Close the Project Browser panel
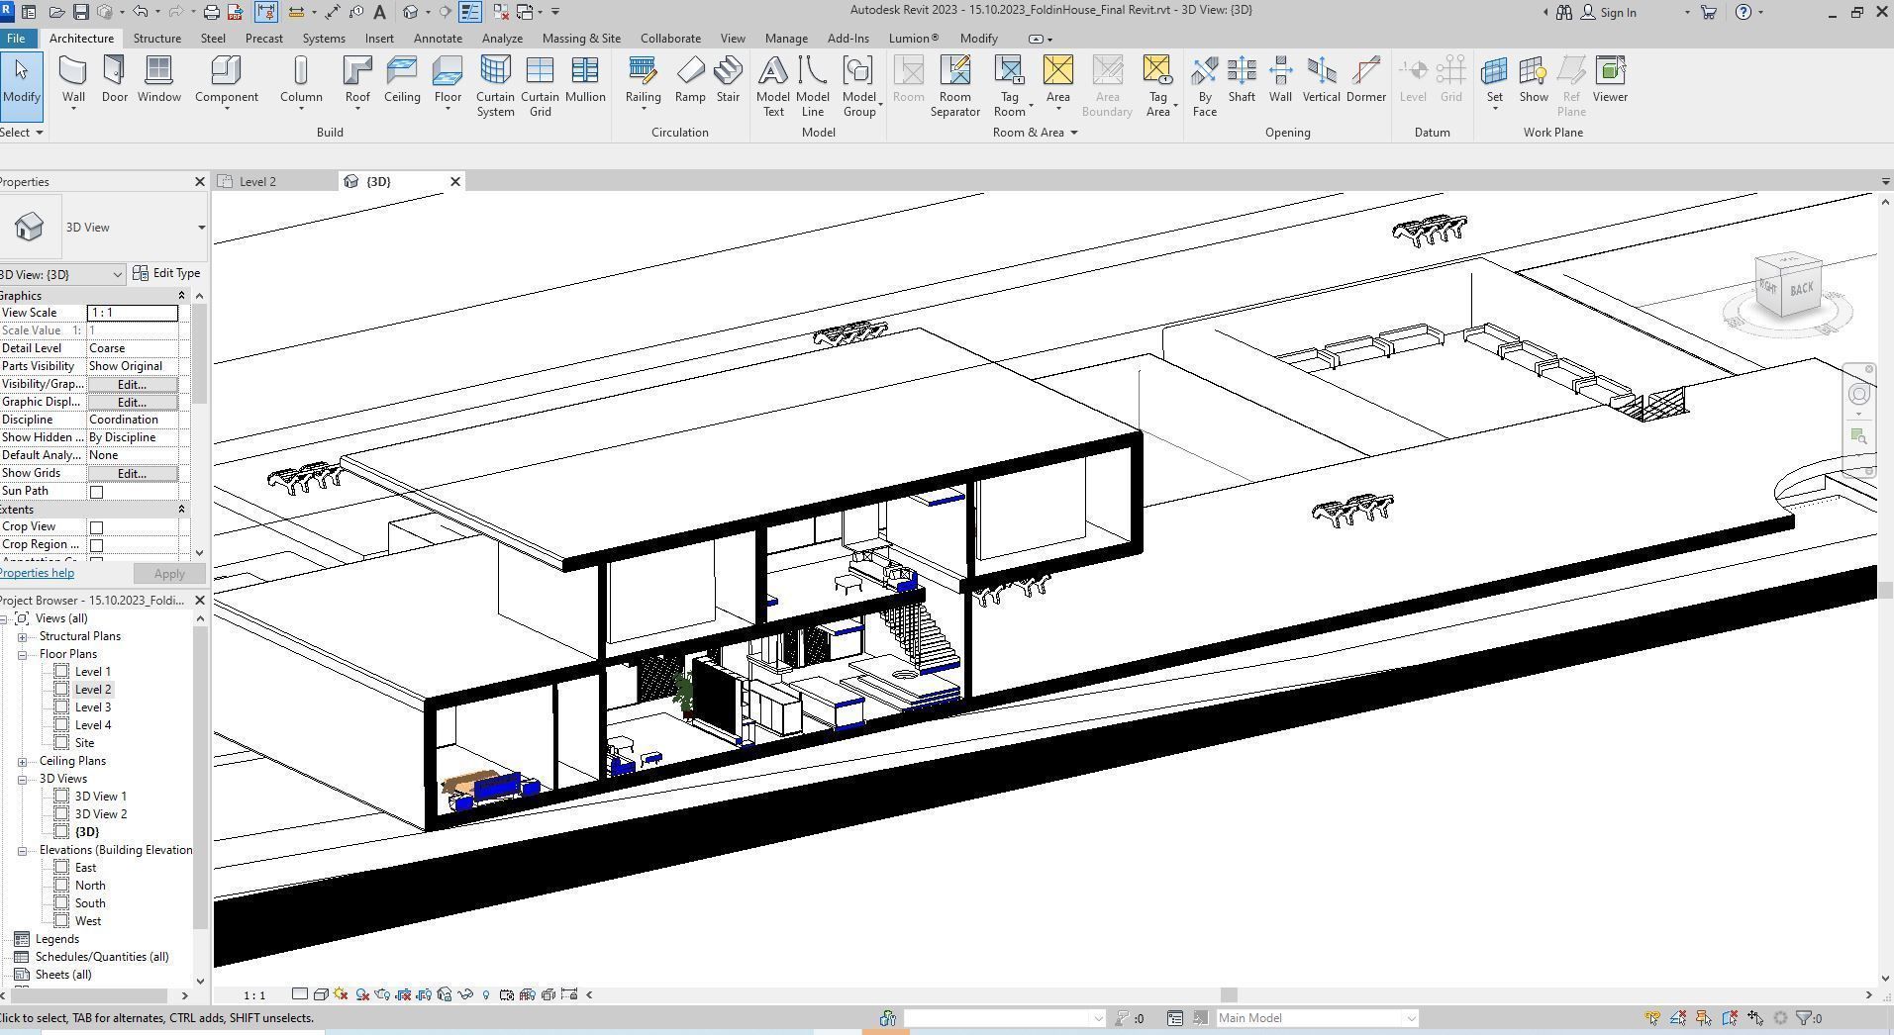 (199, 601)
